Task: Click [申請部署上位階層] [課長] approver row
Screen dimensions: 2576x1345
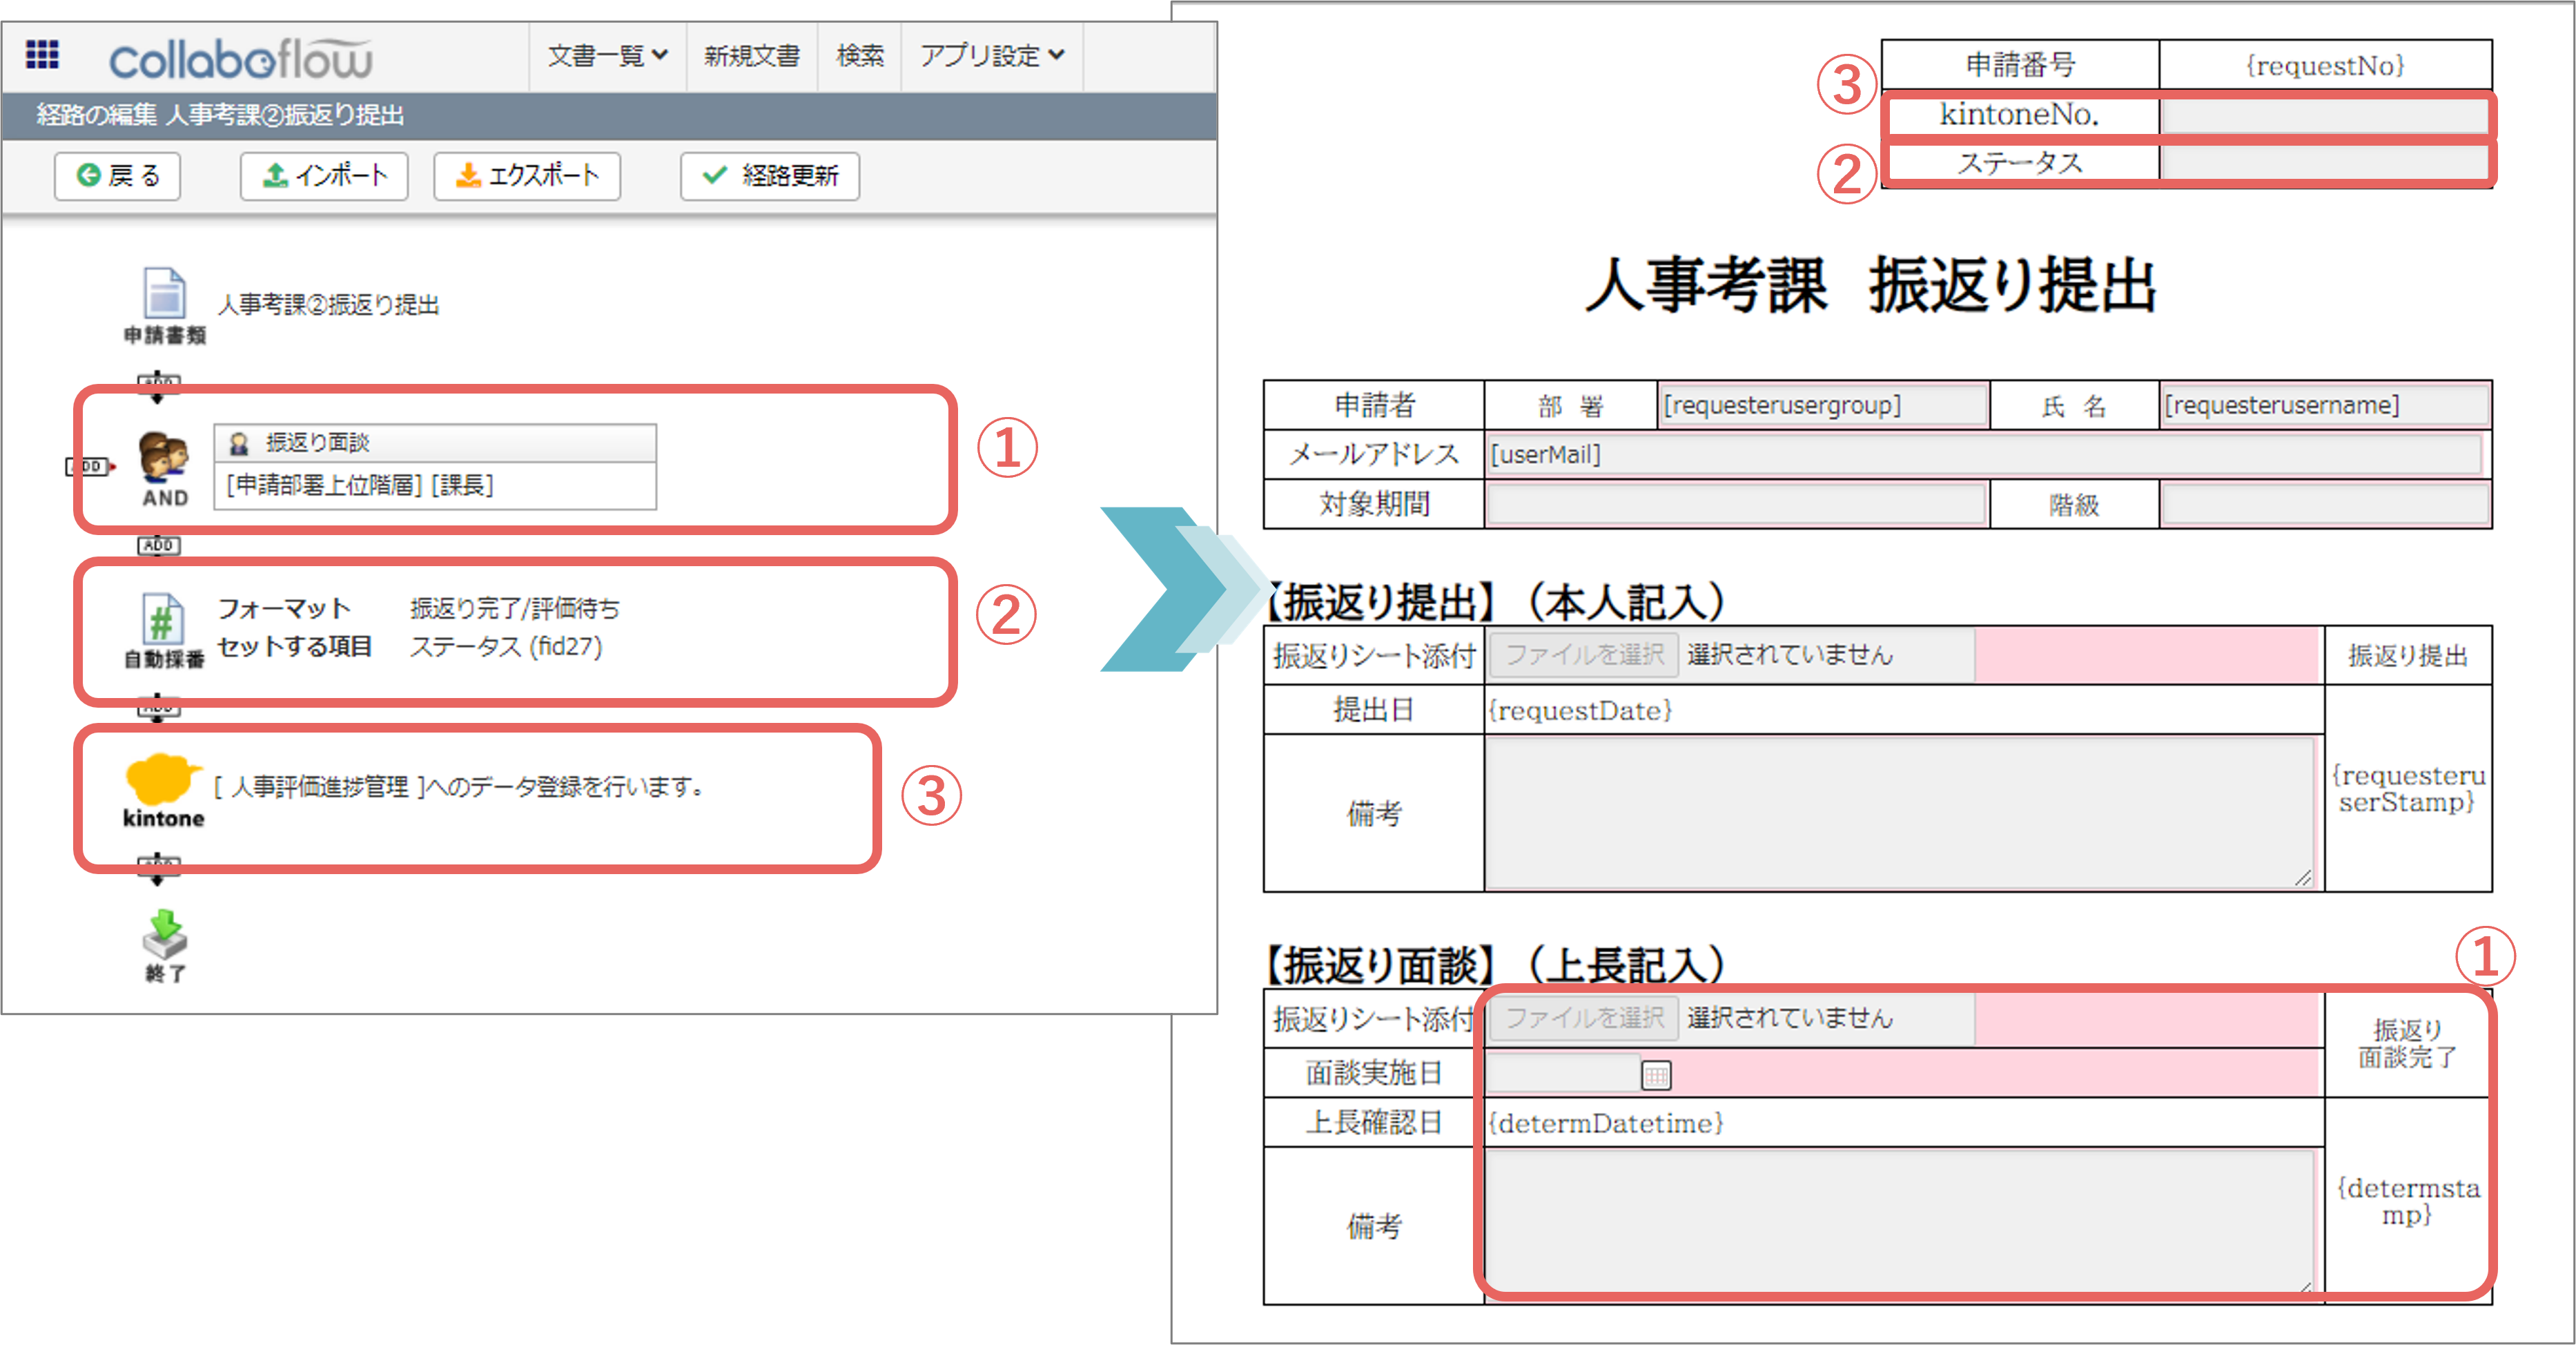Action: (x=435, y=485)
